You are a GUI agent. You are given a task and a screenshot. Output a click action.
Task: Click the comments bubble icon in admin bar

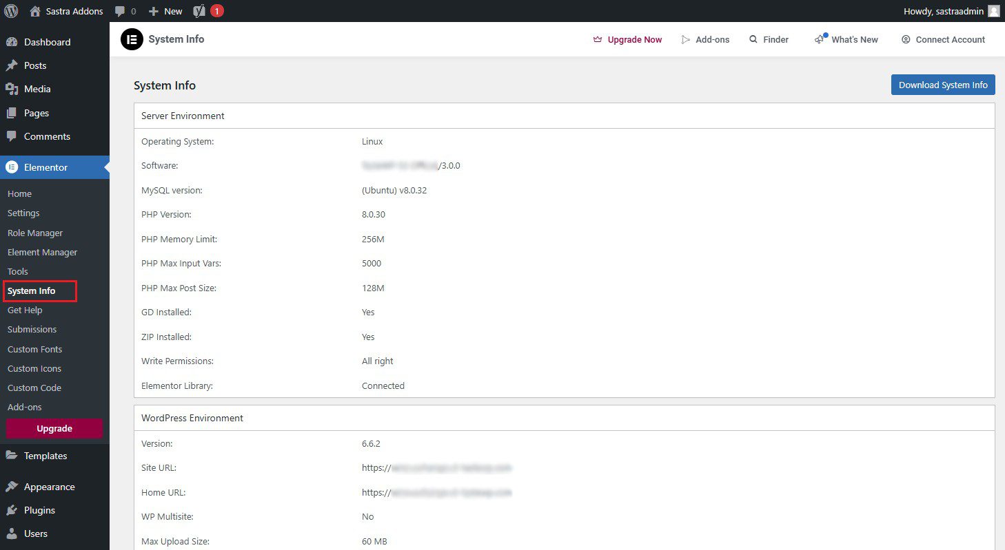click(x=120, y=11)
